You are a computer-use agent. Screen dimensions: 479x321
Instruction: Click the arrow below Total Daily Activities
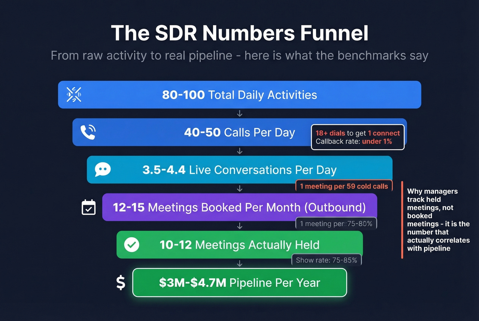click(239, 113)
